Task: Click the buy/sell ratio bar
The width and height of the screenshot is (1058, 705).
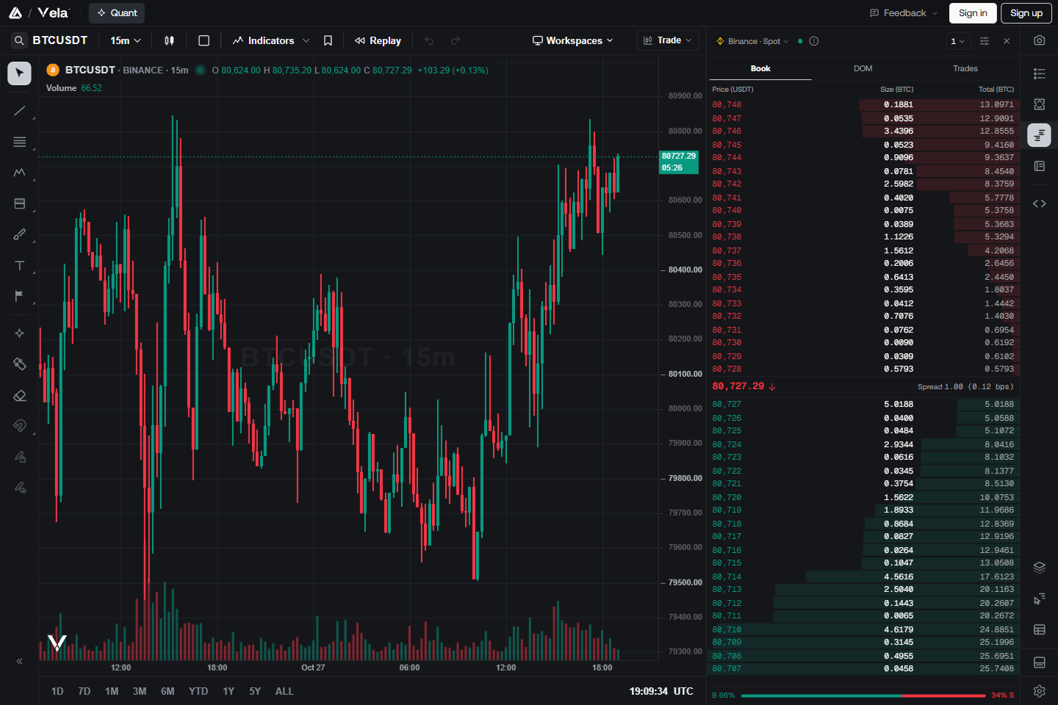Action: coord(863,695)
